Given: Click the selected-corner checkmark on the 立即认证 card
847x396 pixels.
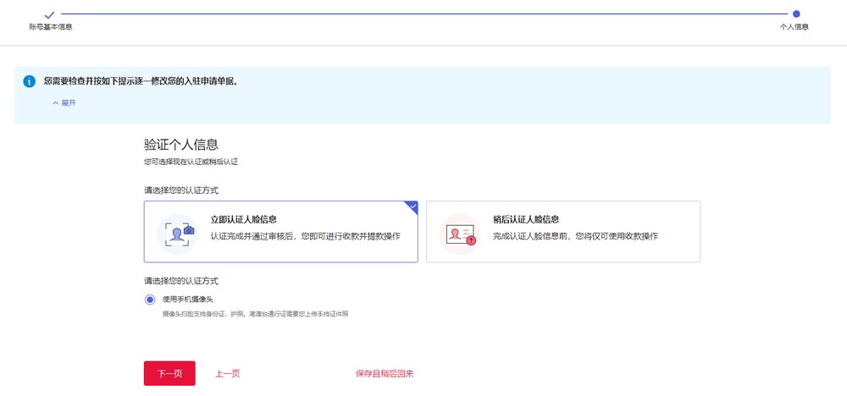Looking at the screenshot, I should [x=412, y=206].
